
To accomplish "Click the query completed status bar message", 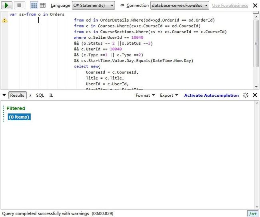I will [x=58, y=213].
